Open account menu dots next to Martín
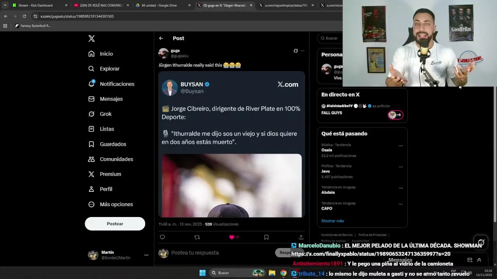The height and width of the screenshot is (279, 497). [x=146, y=255]
